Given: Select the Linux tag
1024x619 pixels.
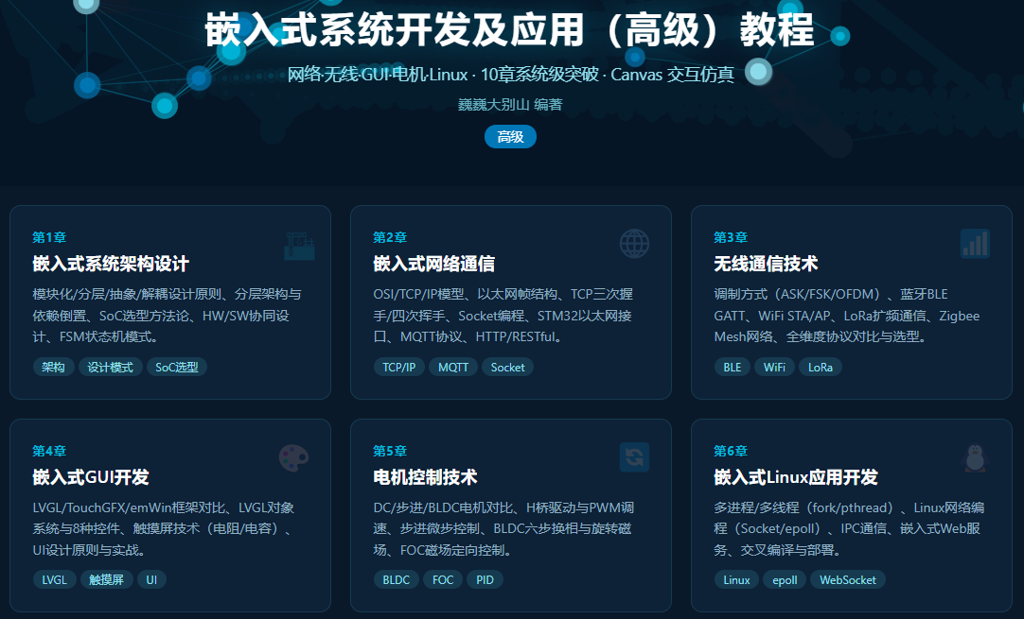Looking at the screenshot, I should pos(736,580).
